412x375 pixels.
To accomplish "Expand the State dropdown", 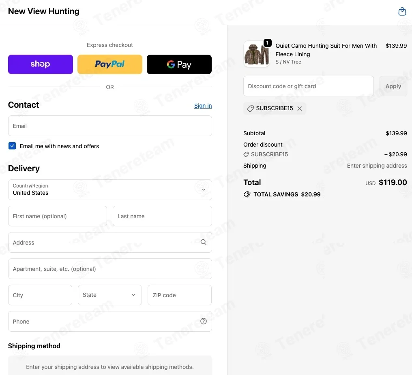I will (x=110, y=295).
